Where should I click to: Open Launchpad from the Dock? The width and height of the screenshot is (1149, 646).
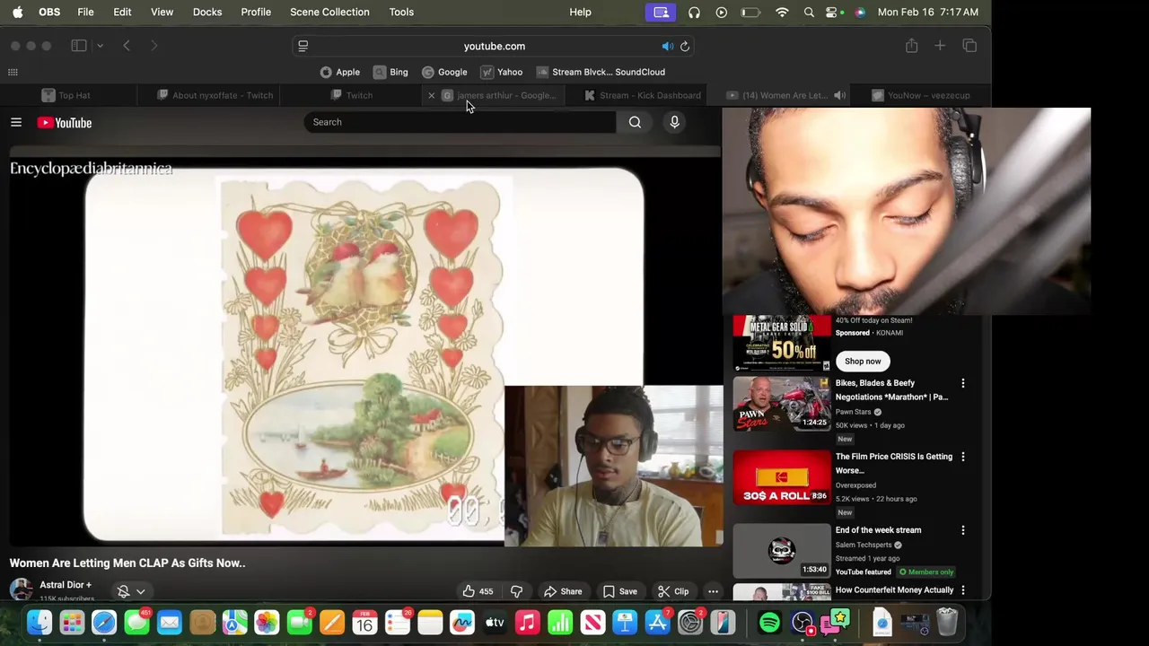pyautogui.click(x=72, y=622)
